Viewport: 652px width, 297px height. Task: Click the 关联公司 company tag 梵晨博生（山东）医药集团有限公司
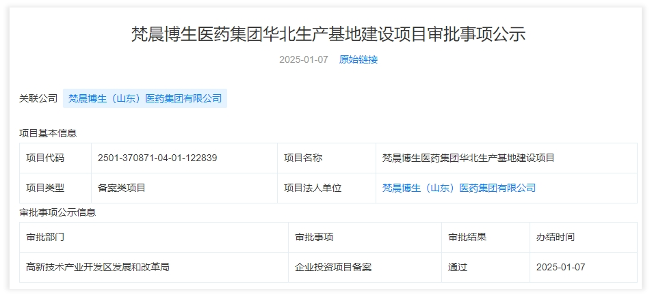tap(145, 98)
